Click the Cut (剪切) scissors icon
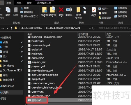The height and width of the screenshot is (105, 131). 22,8
